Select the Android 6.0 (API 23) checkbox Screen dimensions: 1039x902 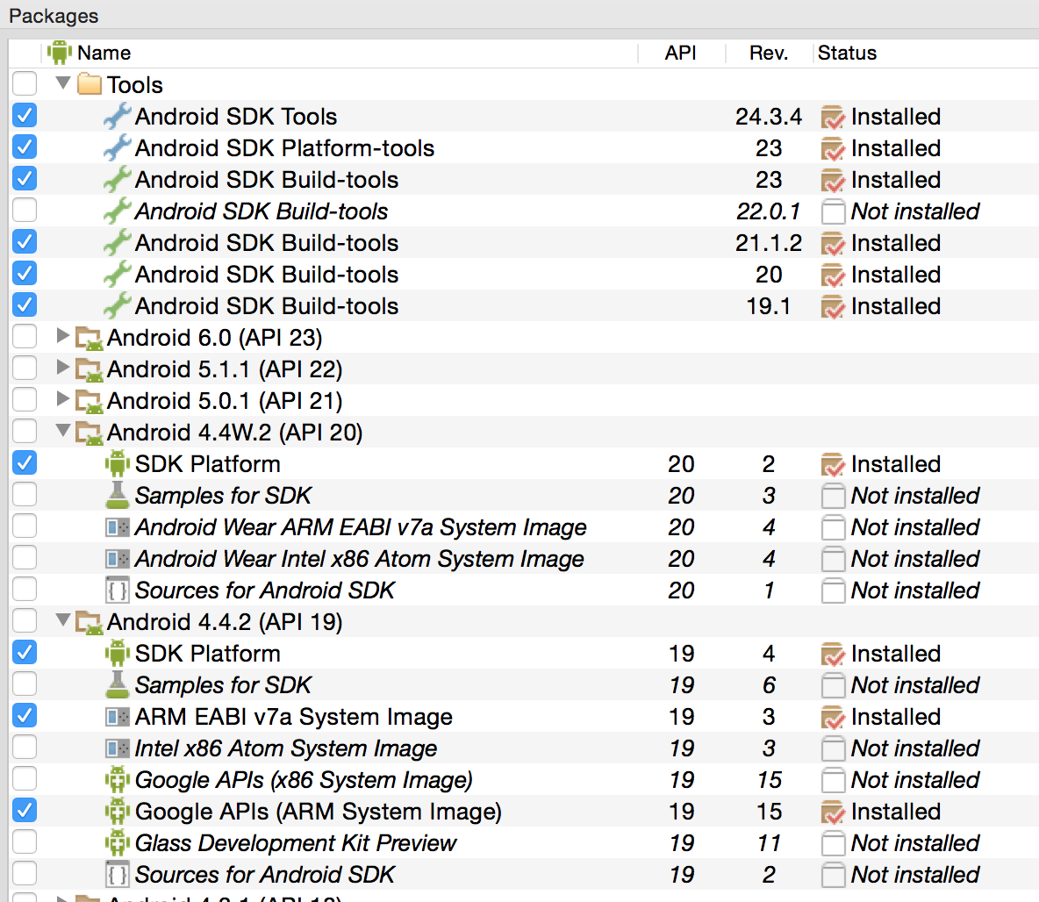(25, 338)
